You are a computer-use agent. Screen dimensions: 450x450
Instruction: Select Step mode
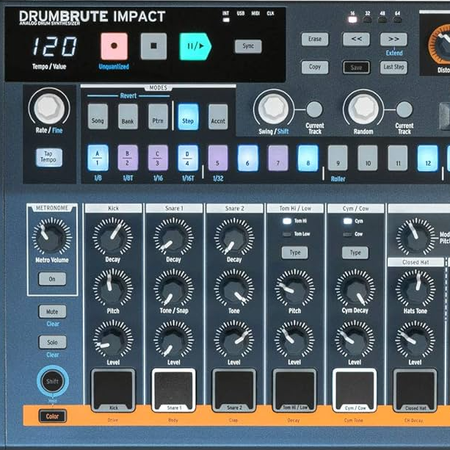coord(188,117)
